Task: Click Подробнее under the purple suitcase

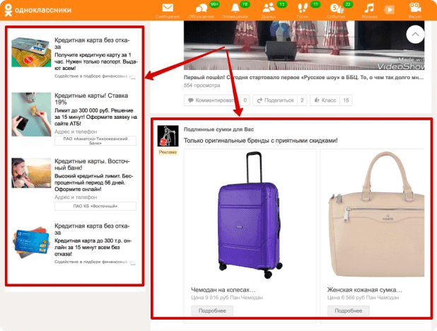Action: coord(212,310)
